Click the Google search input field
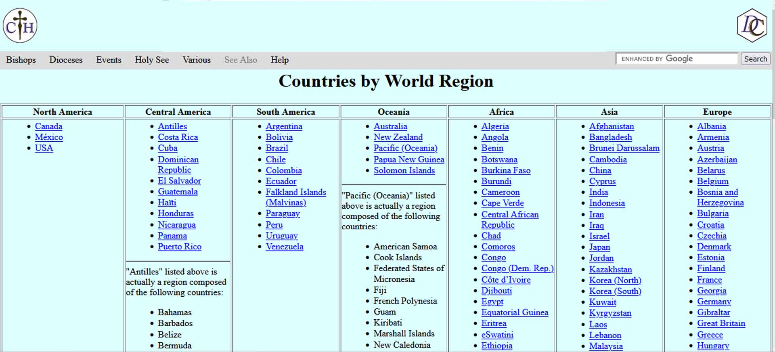Screen dimensions: 775x352 point(677,59)
